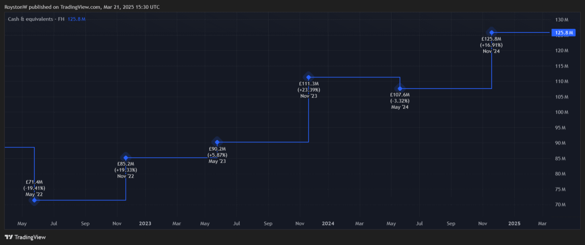Click the RoystonW published header text
This screenshot has width=585, height=245.
[x=82, y=7]
